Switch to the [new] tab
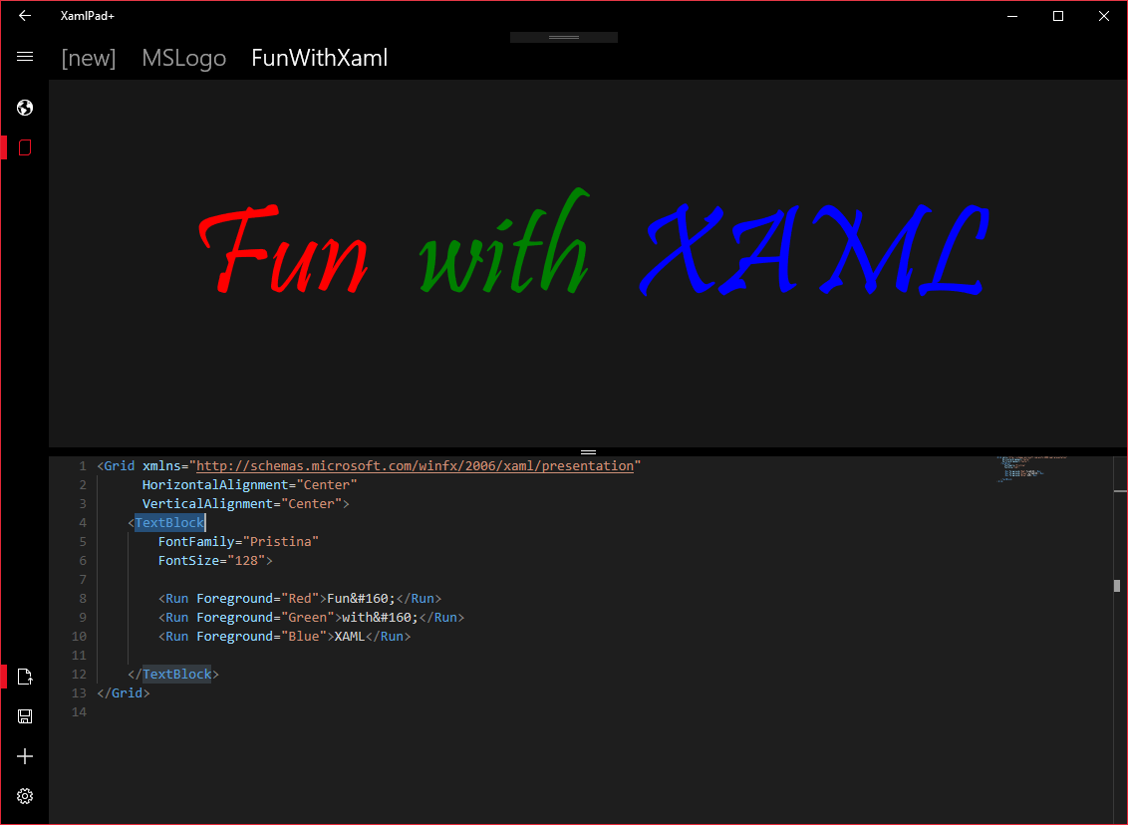Screen dimensions: 1128x825 tap(88, 58)
